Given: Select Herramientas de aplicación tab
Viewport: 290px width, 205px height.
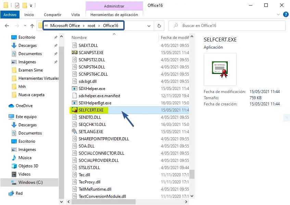Looking at the screenshot, I should coord(114,15).
